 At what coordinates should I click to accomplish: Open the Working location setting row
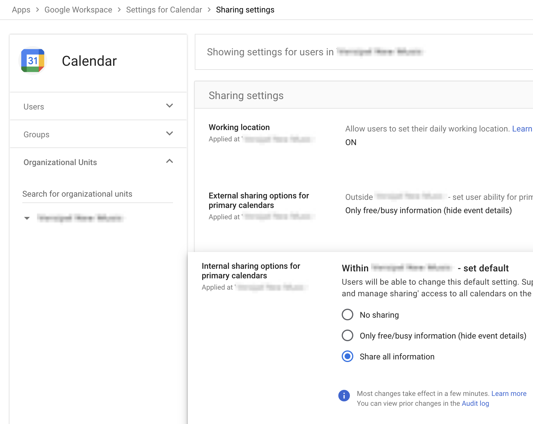coord(239,127)
